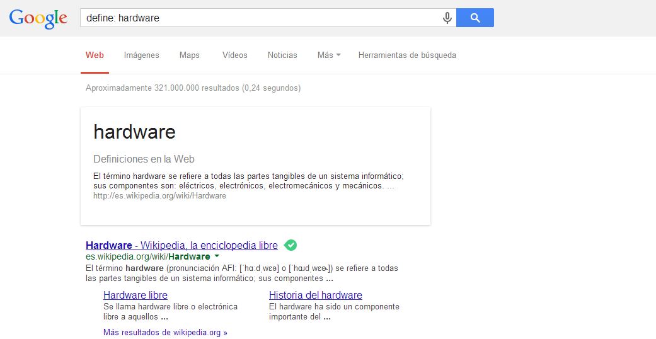Switch to the Imágenes tab
656x339 pixels.
[141, 55]
